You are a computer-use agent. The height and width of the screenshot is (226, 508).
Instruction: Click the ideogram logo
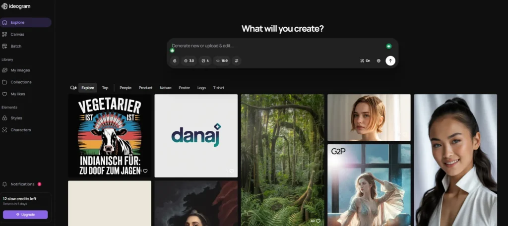tap(15, 6)
